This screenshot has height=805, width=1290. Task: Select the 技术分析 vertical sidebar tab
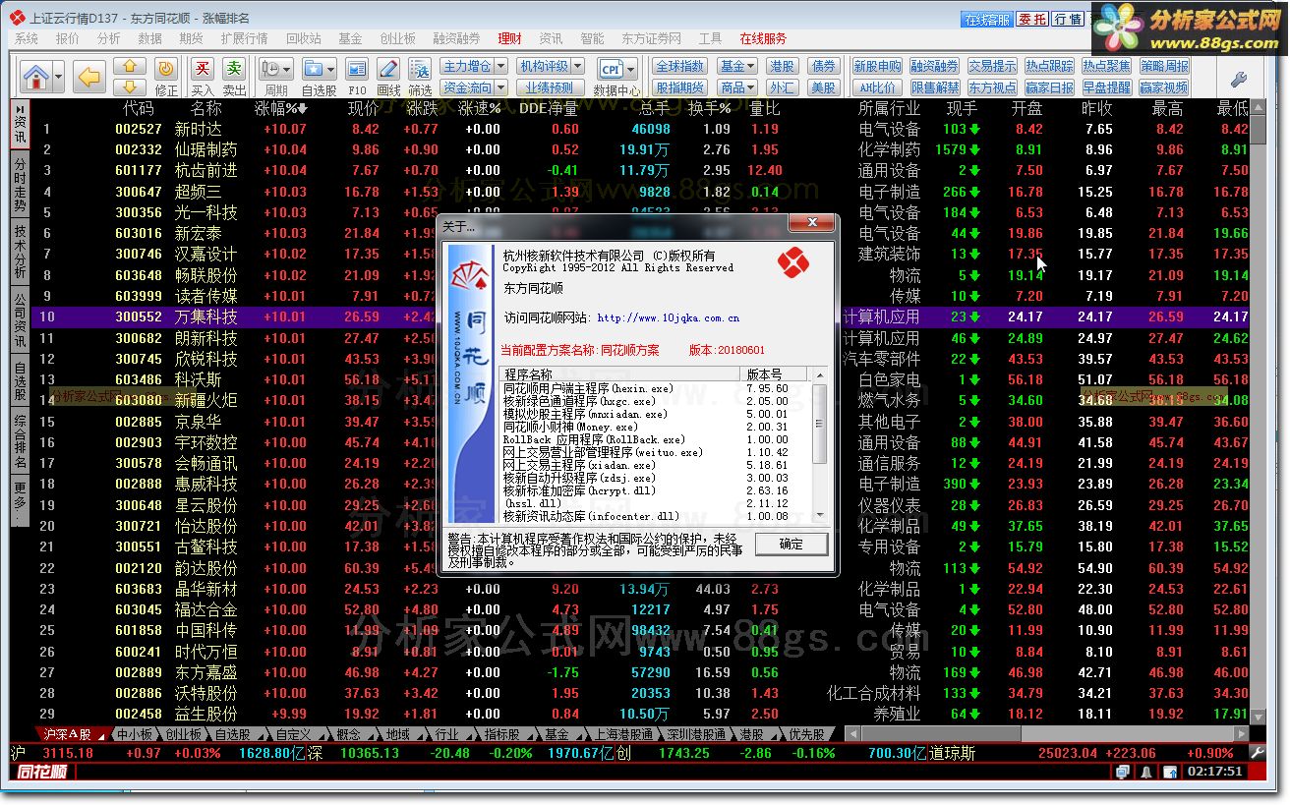pos(20,252)
